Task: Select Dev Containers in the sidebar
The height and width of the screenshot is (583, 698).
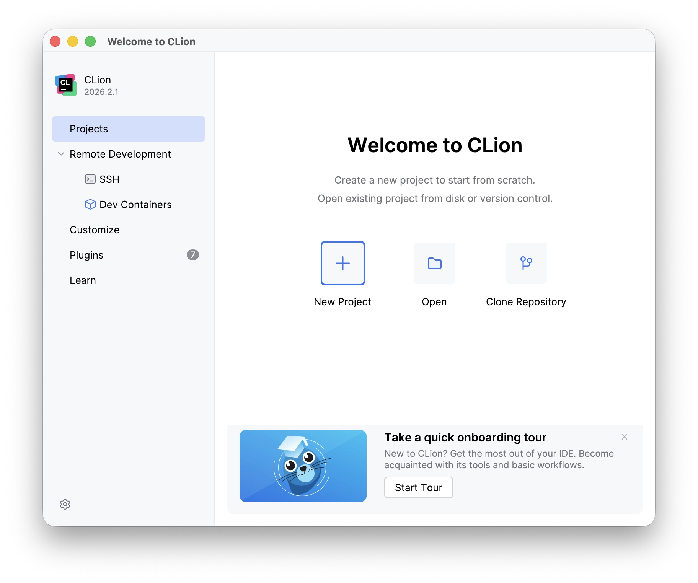Action: [x=129, y=205]
